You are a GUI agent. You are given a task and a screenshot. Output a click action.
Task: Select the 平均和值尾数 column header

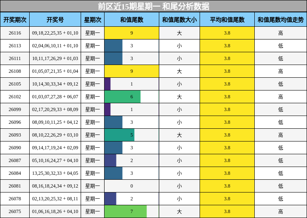point(227,20)
